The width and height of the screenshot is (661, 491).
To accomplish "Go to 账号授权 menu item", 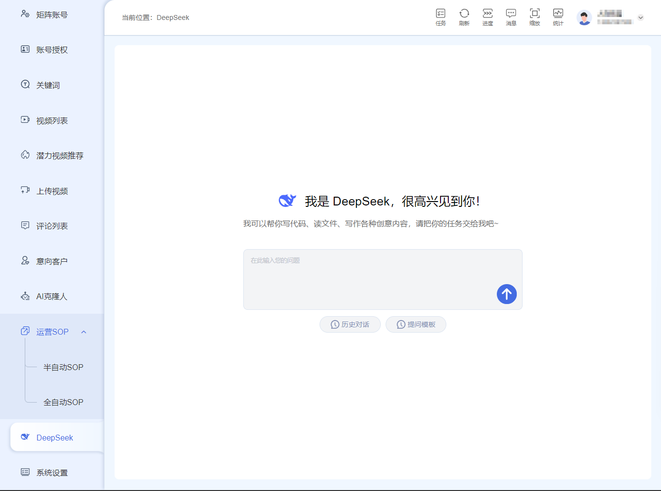I will click(x=52, y=50).
